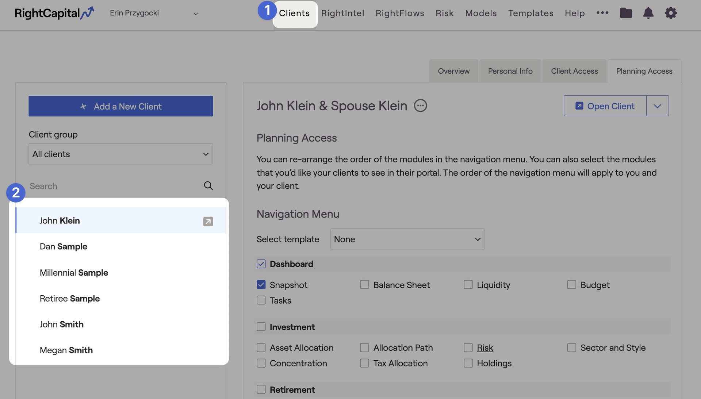Uncheck the Snapshot checkbox

point(261,285)
